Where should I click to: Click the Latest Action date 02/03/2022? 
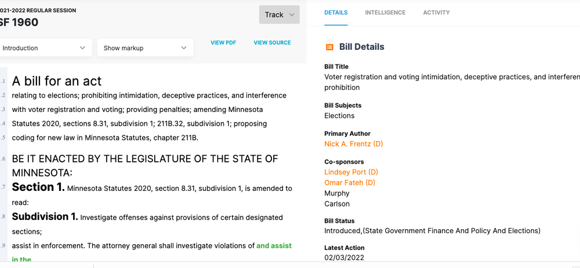point(345,257)
